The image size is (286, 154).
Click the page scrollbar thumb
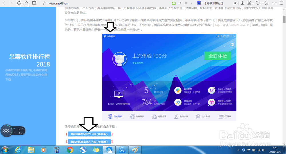[x=284, y=19]
